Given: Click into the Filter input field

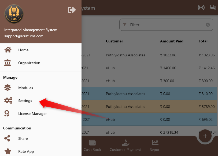Looking at the screenshot, I should [166, 25].
